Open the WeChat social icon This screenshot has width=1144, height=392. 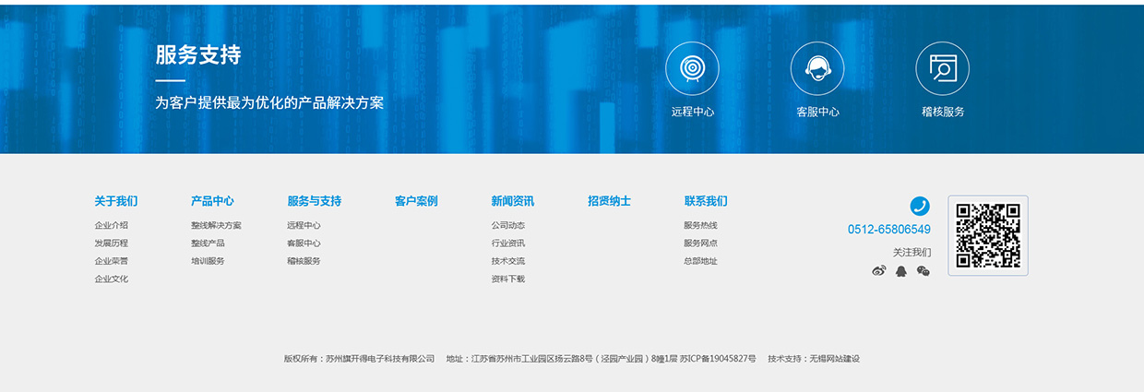(923, 271)
